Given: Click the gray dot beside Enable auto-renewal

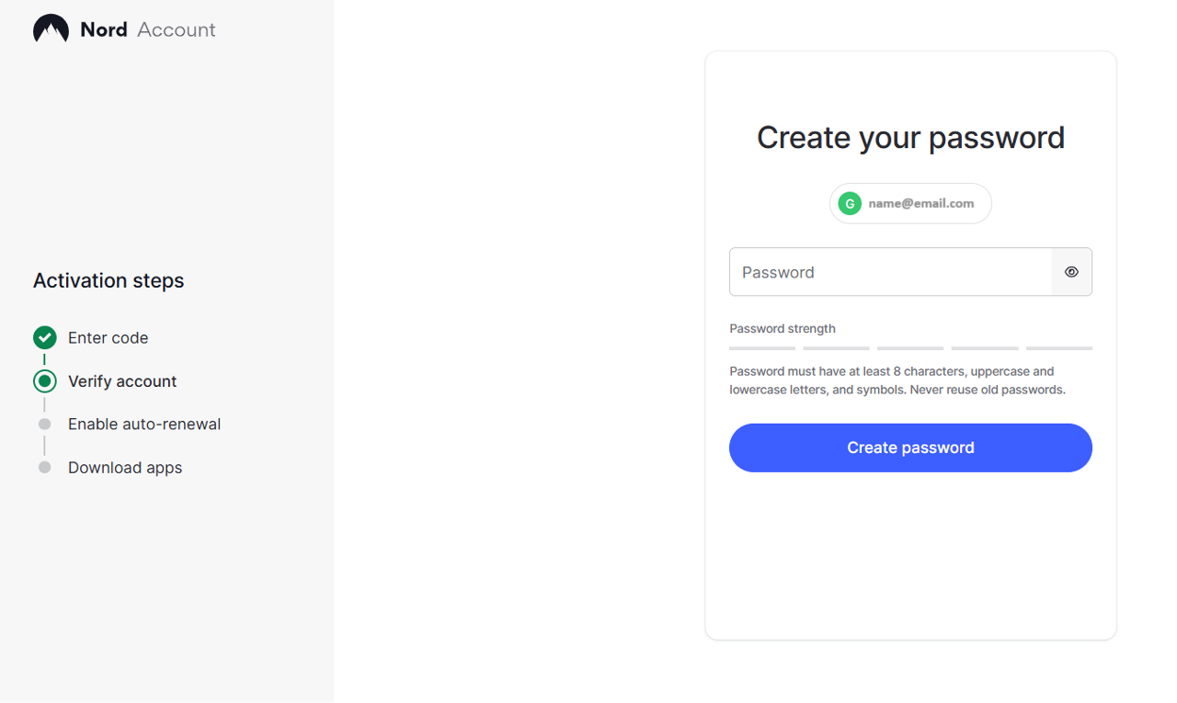Looking at the screenshot, I should pyautogui.click(x=45, y=425).
